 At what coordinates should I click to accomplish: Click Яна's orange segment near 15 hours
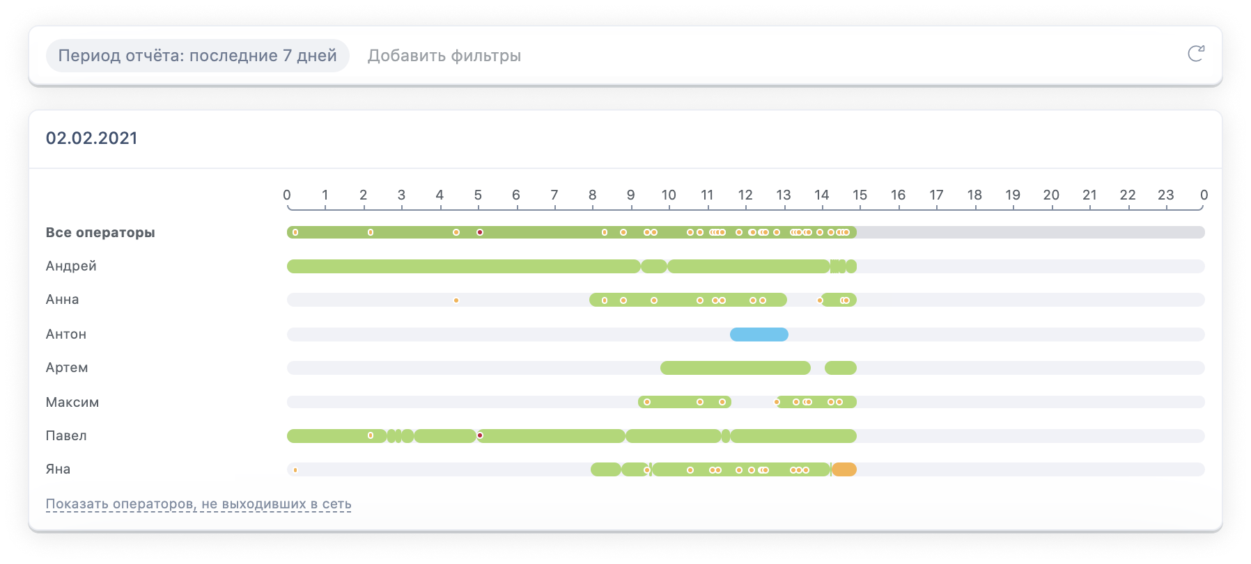[844, 469]
